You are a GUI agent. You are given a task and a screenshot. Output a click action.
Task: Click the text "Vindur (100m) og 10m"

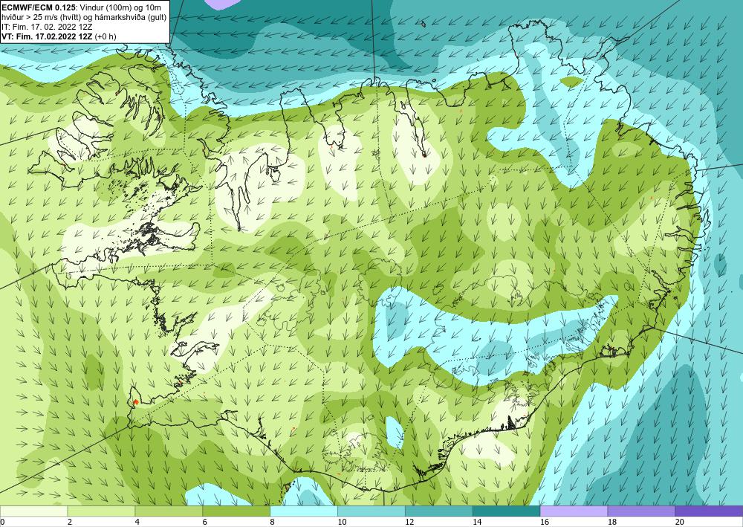click(121, 7)
